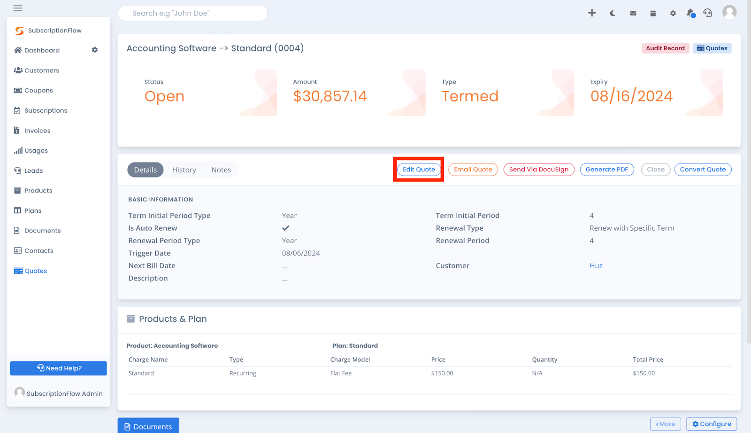Open Usages in sidebar
751x433 pixels.
click(31, 151)
